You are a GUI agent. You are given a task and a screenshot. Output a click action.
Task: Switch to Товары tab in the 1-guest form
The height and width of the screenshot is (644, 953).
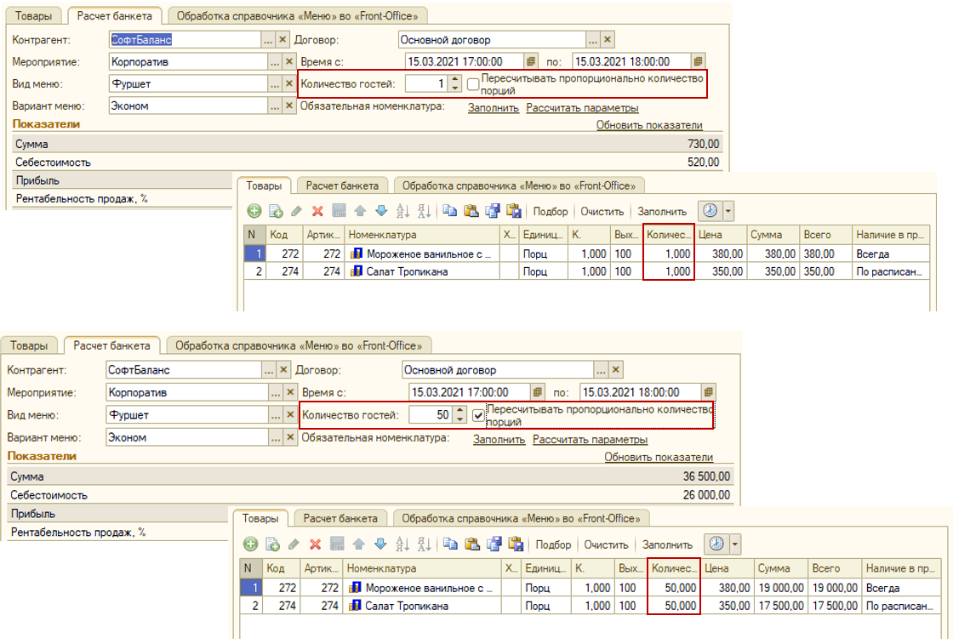click(33, 16)
